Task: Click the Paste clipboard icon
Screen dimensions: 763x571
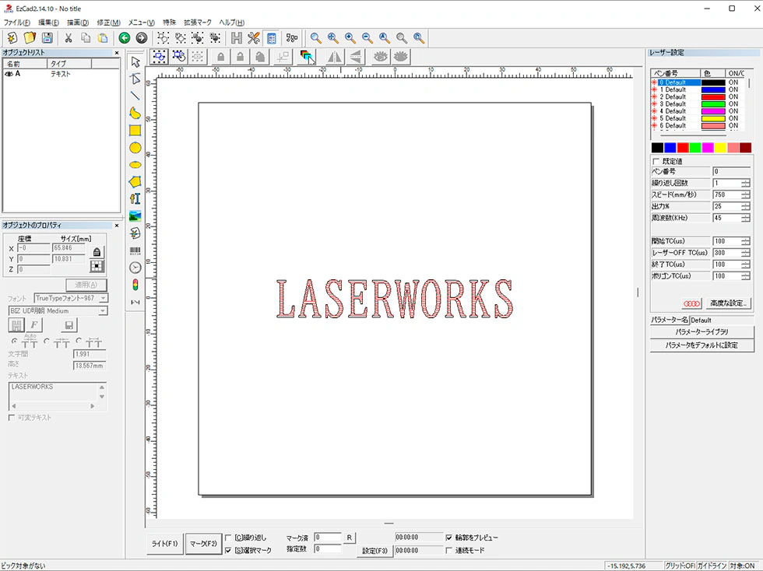Action: [103, 38]
